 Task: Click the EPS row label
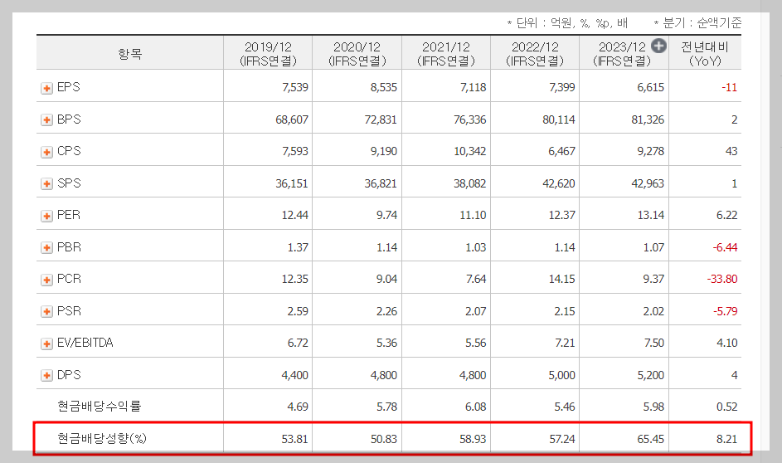68,87
